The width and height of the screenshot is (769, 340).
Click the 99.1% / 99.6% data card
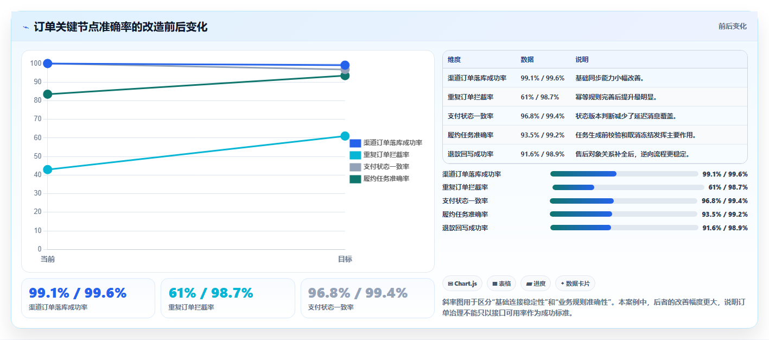(88, 298)
